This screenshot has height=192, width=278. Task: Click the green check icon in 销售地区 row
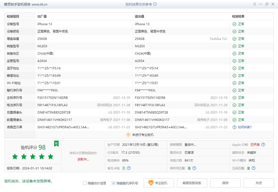(235, 54)
